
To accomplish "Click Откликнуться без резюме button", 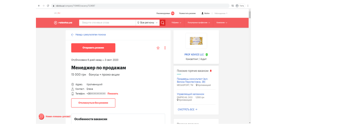I will click(x=93, y=103).
